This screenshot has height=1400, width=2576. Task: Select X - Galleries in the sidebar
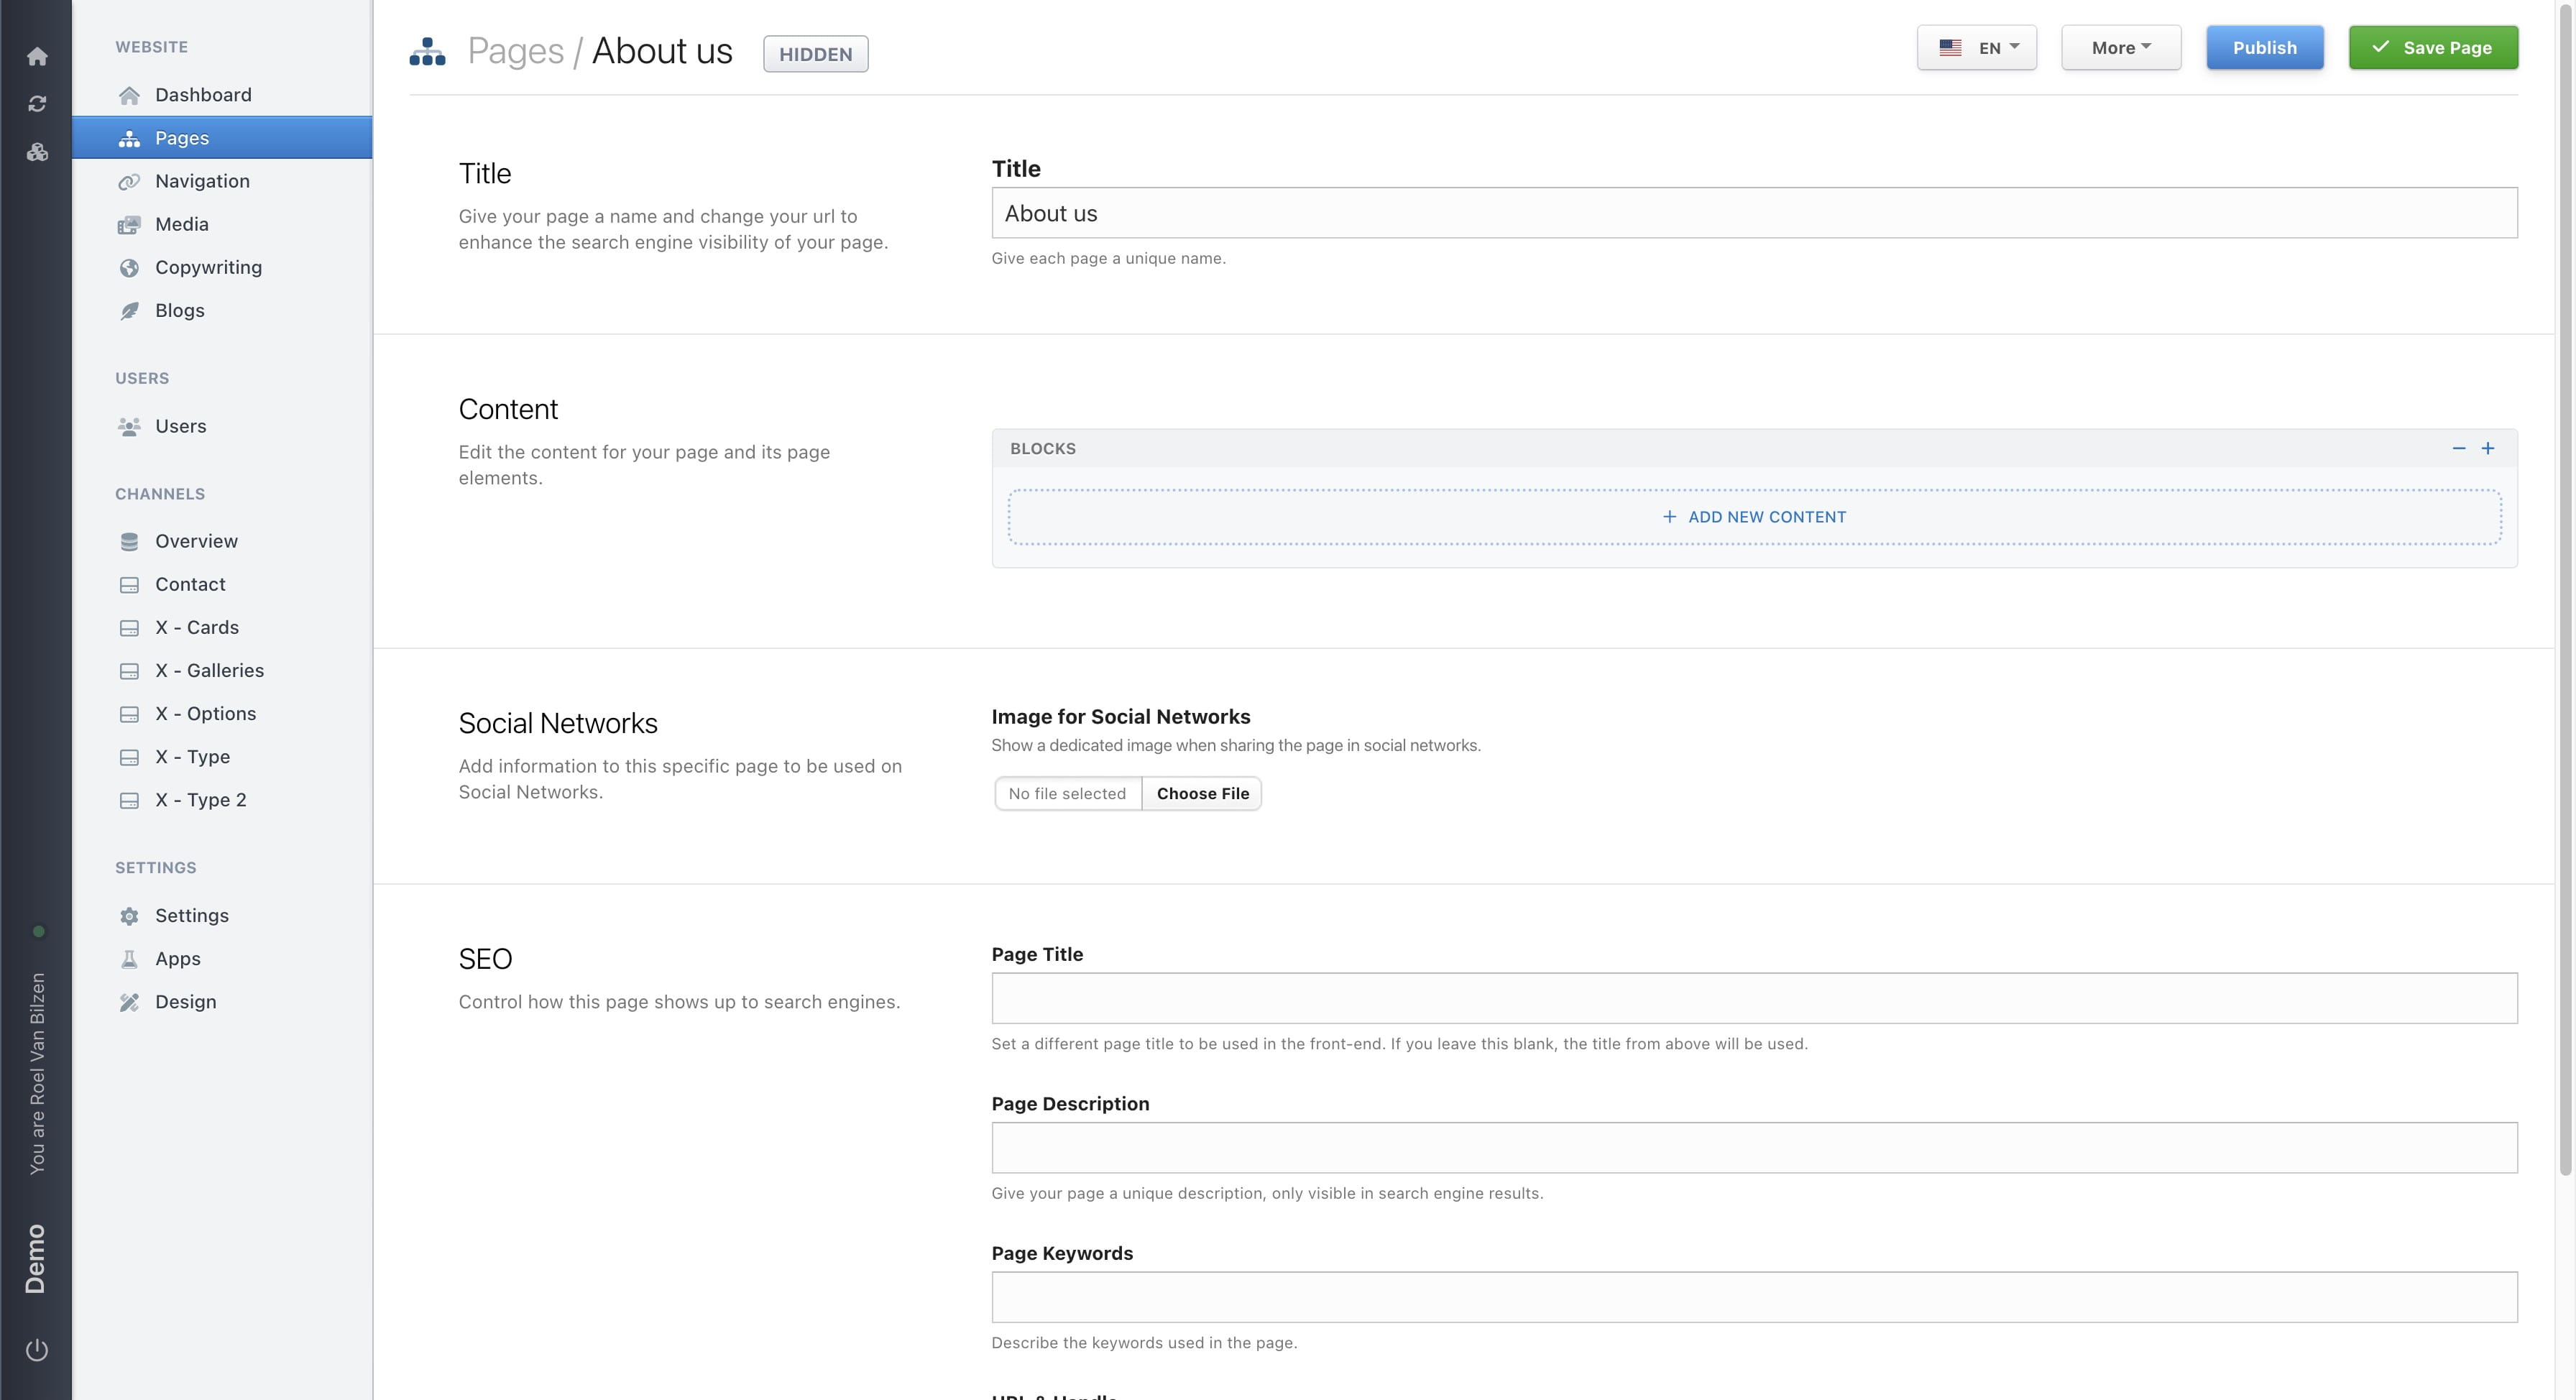point(209,670)
